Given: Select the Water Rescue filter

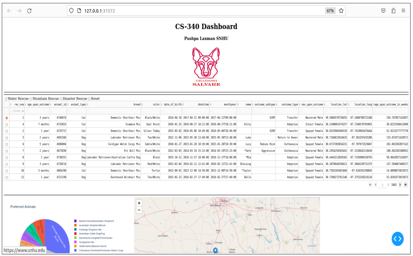Looking at the screenshot, I should tap(6, 99).
